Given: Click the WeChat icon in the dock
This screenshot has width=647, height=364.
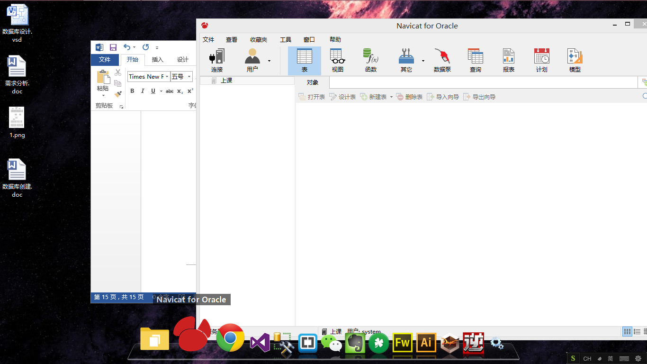Looking at the screenshot, I should click(332, 343).
